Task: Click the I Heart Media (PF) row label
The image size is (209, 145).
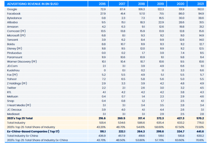Action: 19,105
